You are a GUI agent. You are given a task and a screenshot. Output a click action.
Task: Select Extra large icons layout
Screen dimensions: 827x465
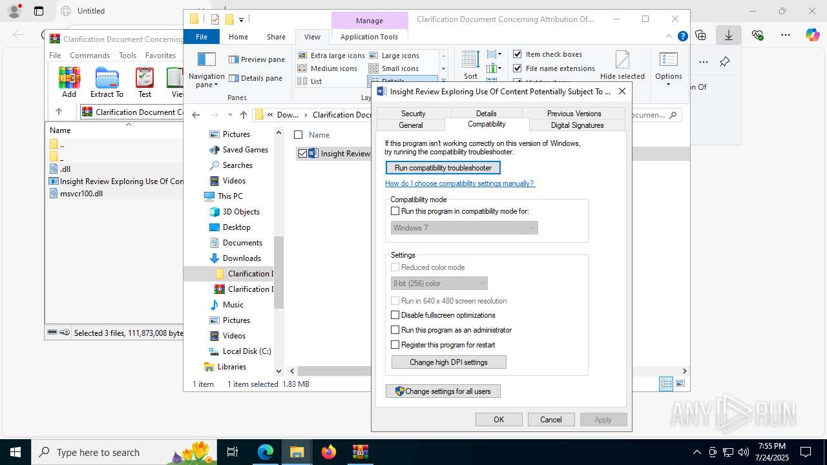point(331,56)
